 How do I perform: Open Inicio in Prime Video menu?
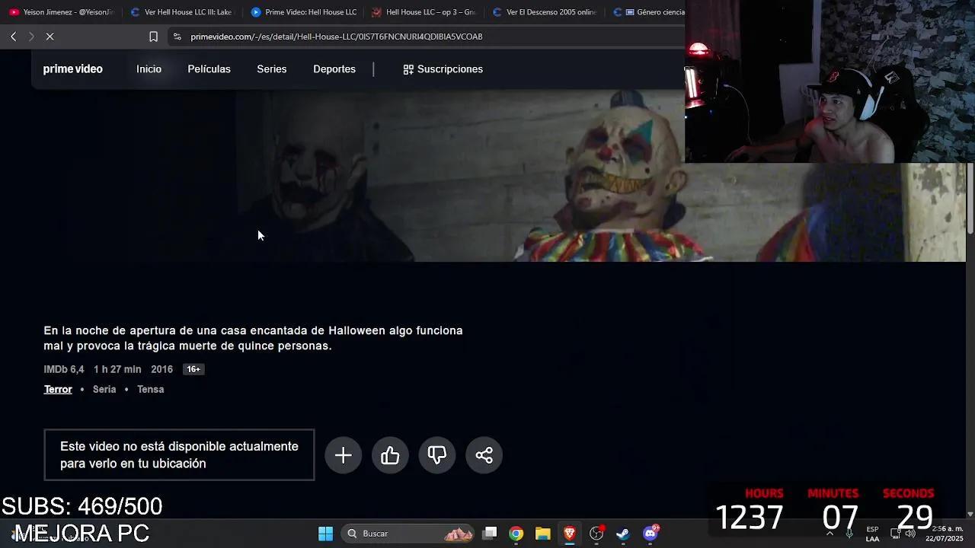(x=149, y=69)
